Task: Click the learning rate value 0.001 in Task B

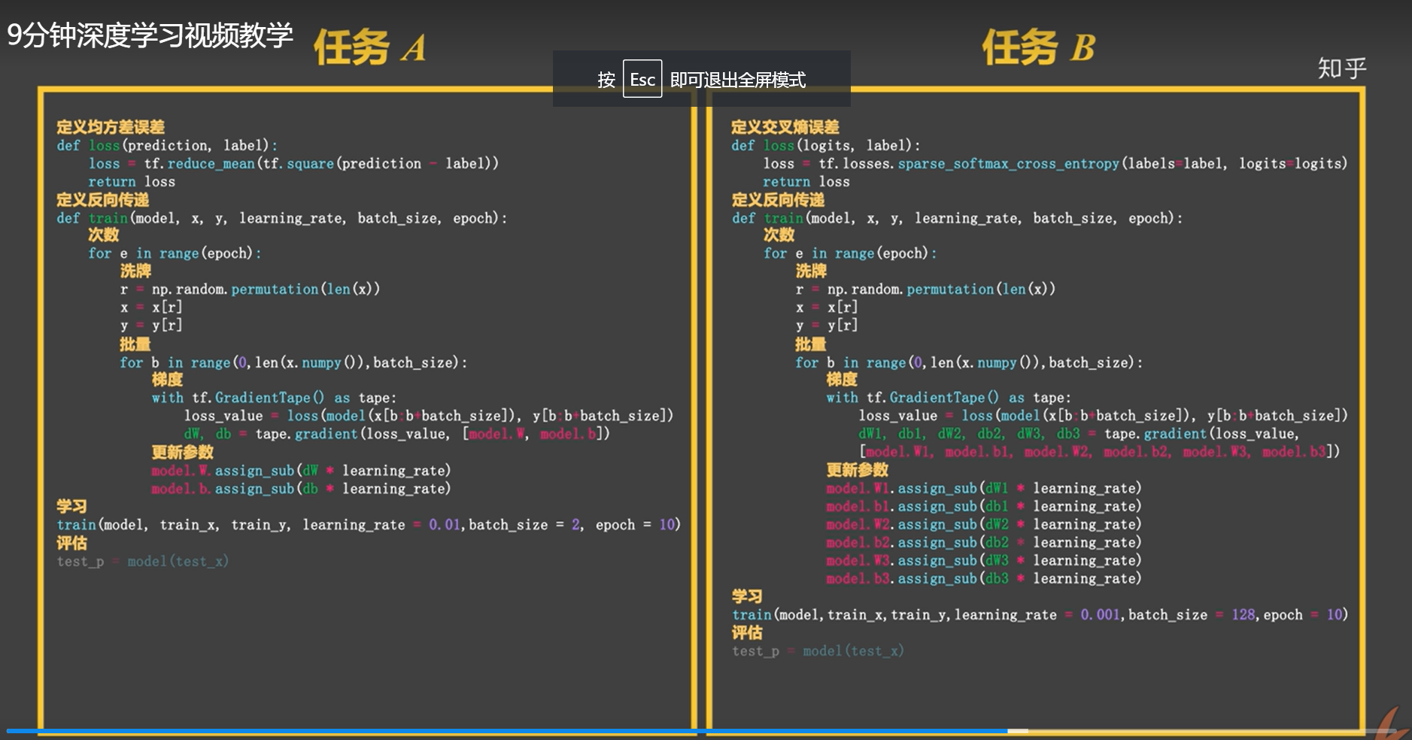Action: [1100, 615]
